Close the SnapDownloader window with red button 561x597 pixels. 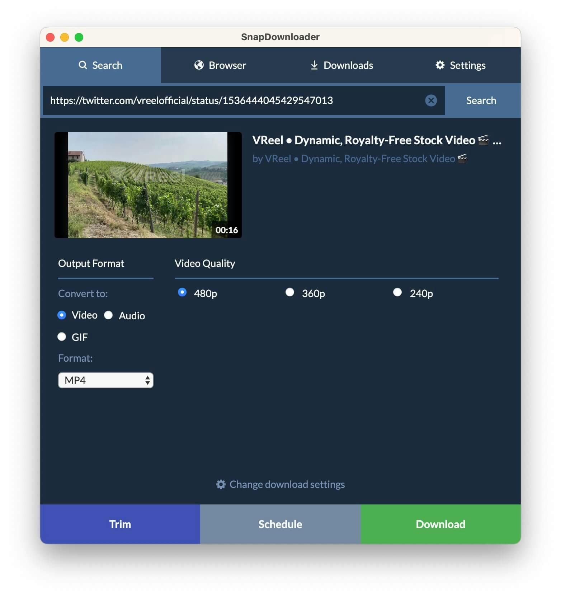(50, 37)
